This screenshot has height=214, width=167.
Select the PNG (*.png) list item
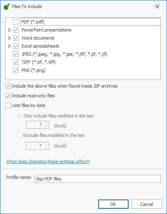coord(34,70)
